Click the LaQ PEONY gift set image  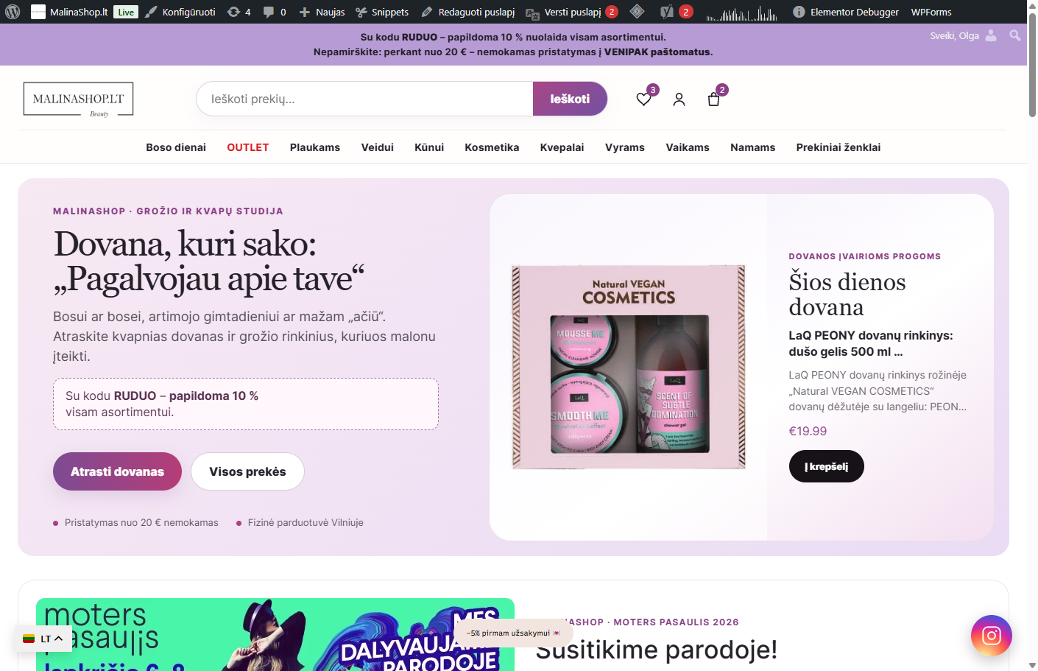click(x=629, y=367)
